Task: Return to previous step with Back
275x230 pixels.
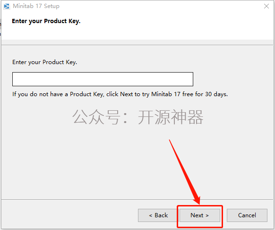Action: [158, 215]
